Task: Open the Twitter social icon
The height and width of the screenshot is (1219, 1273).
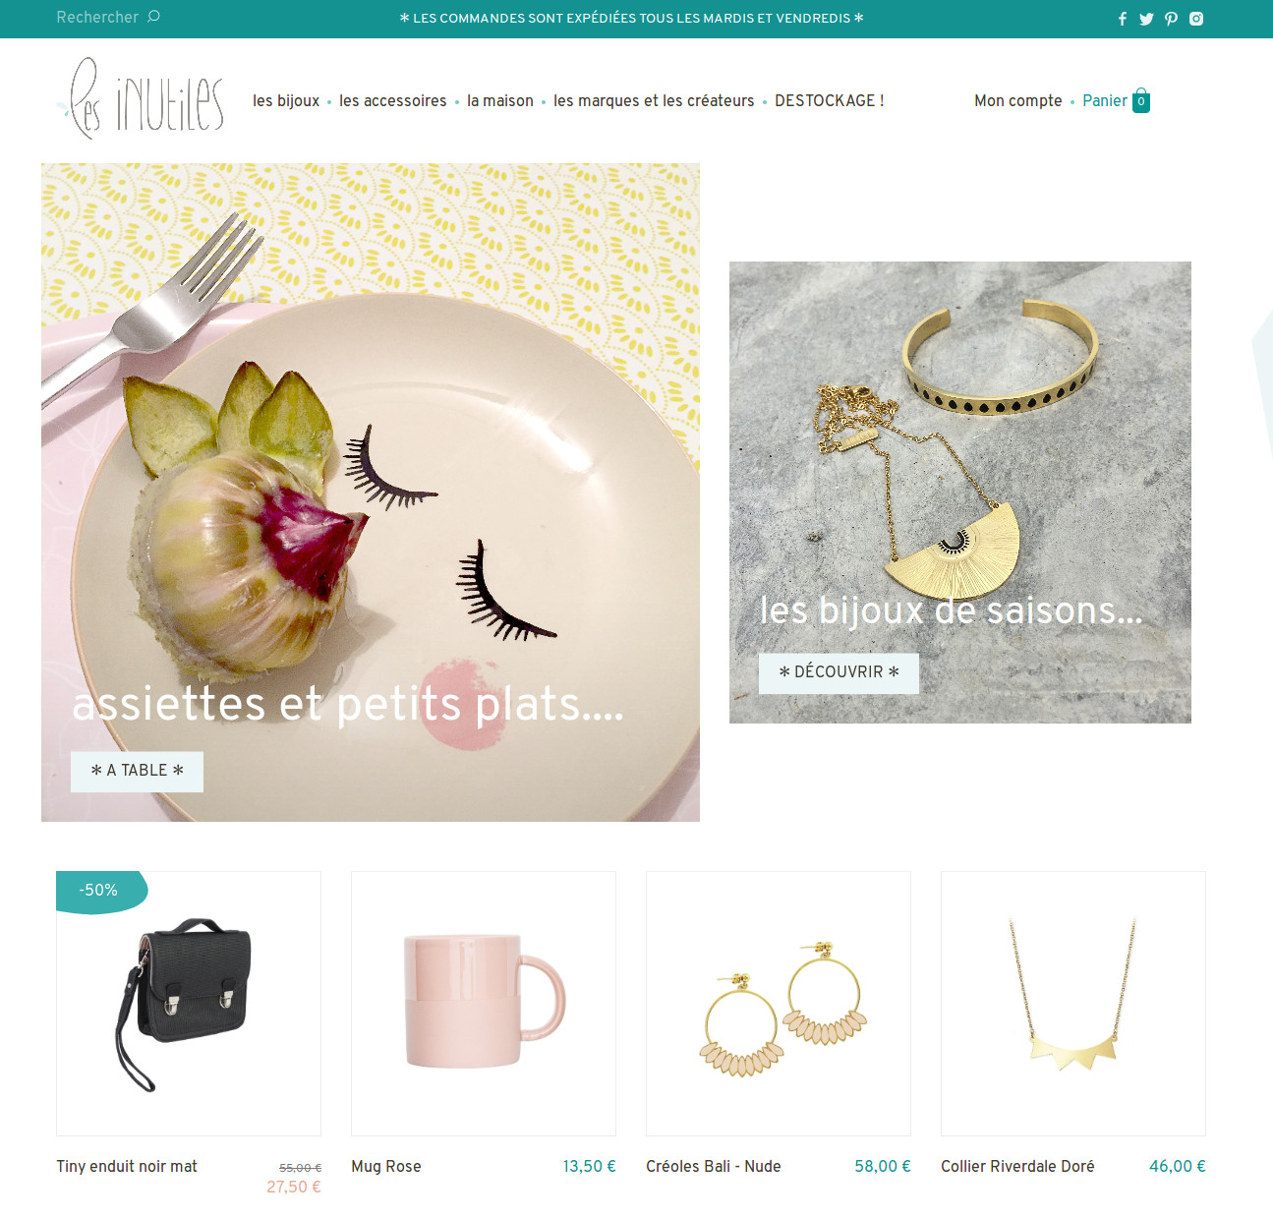Action: pos(1146,19)
